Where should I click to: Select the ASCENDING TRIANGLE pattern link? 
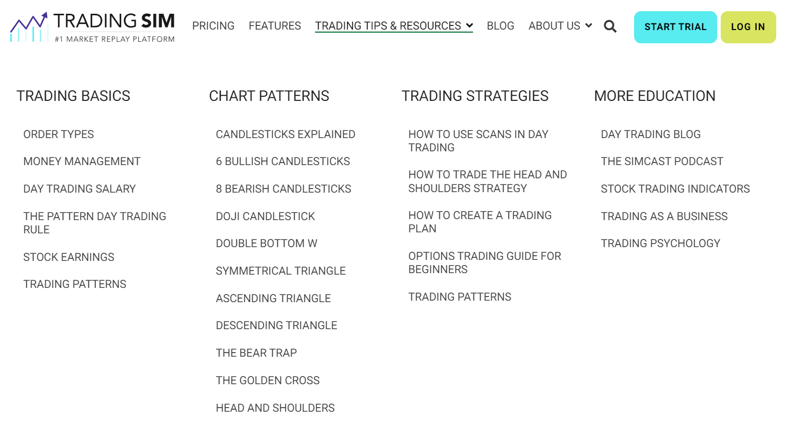click(x=273, y=298)
